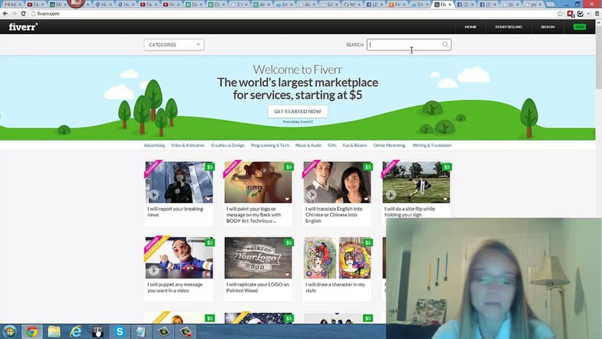Viewport: 602px width, 339px height.
Task: Browse the Advertising category
Action: coord(154,145)
